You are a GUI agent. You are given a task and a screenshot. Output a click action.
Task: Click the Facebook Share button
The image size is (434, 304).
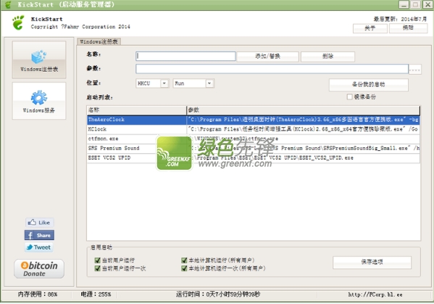(x=39, y=235)
